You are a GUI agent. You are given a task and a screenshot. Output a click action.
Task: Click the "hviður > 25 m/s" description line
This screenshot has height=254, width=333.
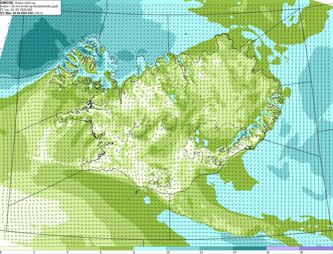pyautogui.click(x=29, y=6)
